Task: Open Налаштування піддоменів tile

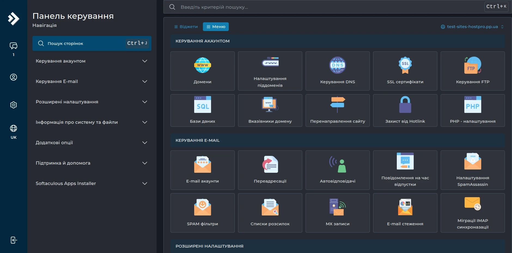Action: click(270, 71)
